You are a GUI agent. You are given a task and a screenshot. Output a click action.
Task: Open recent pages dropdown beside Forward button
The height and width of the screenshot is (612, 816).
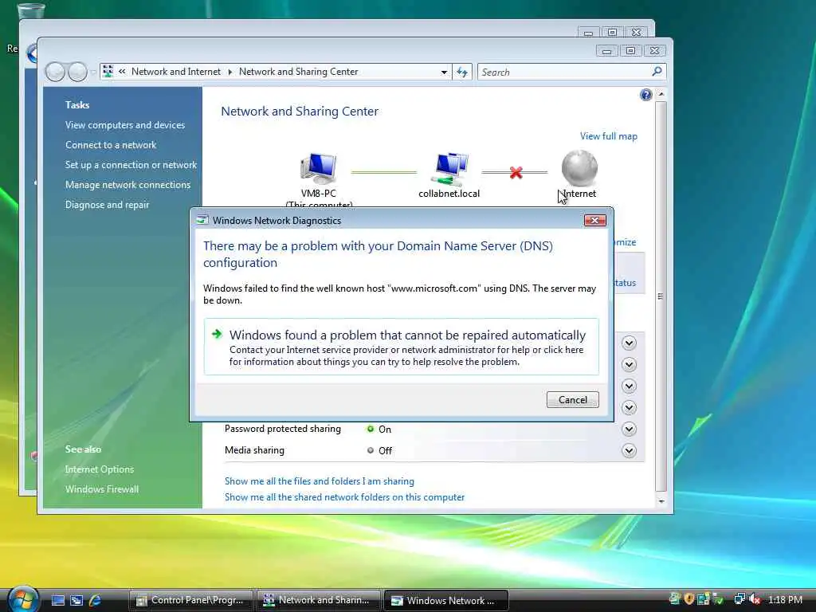(x=94, y=73)
